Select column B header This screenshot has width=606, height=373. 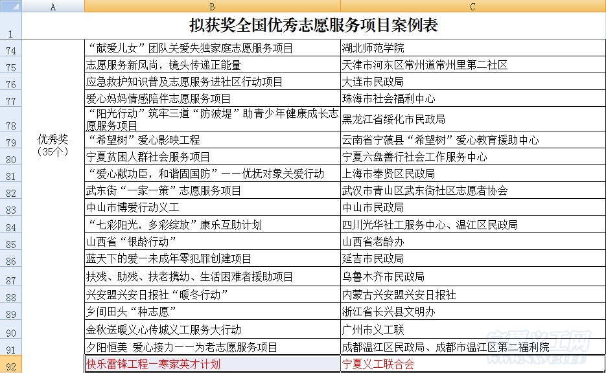click(212, 6)
